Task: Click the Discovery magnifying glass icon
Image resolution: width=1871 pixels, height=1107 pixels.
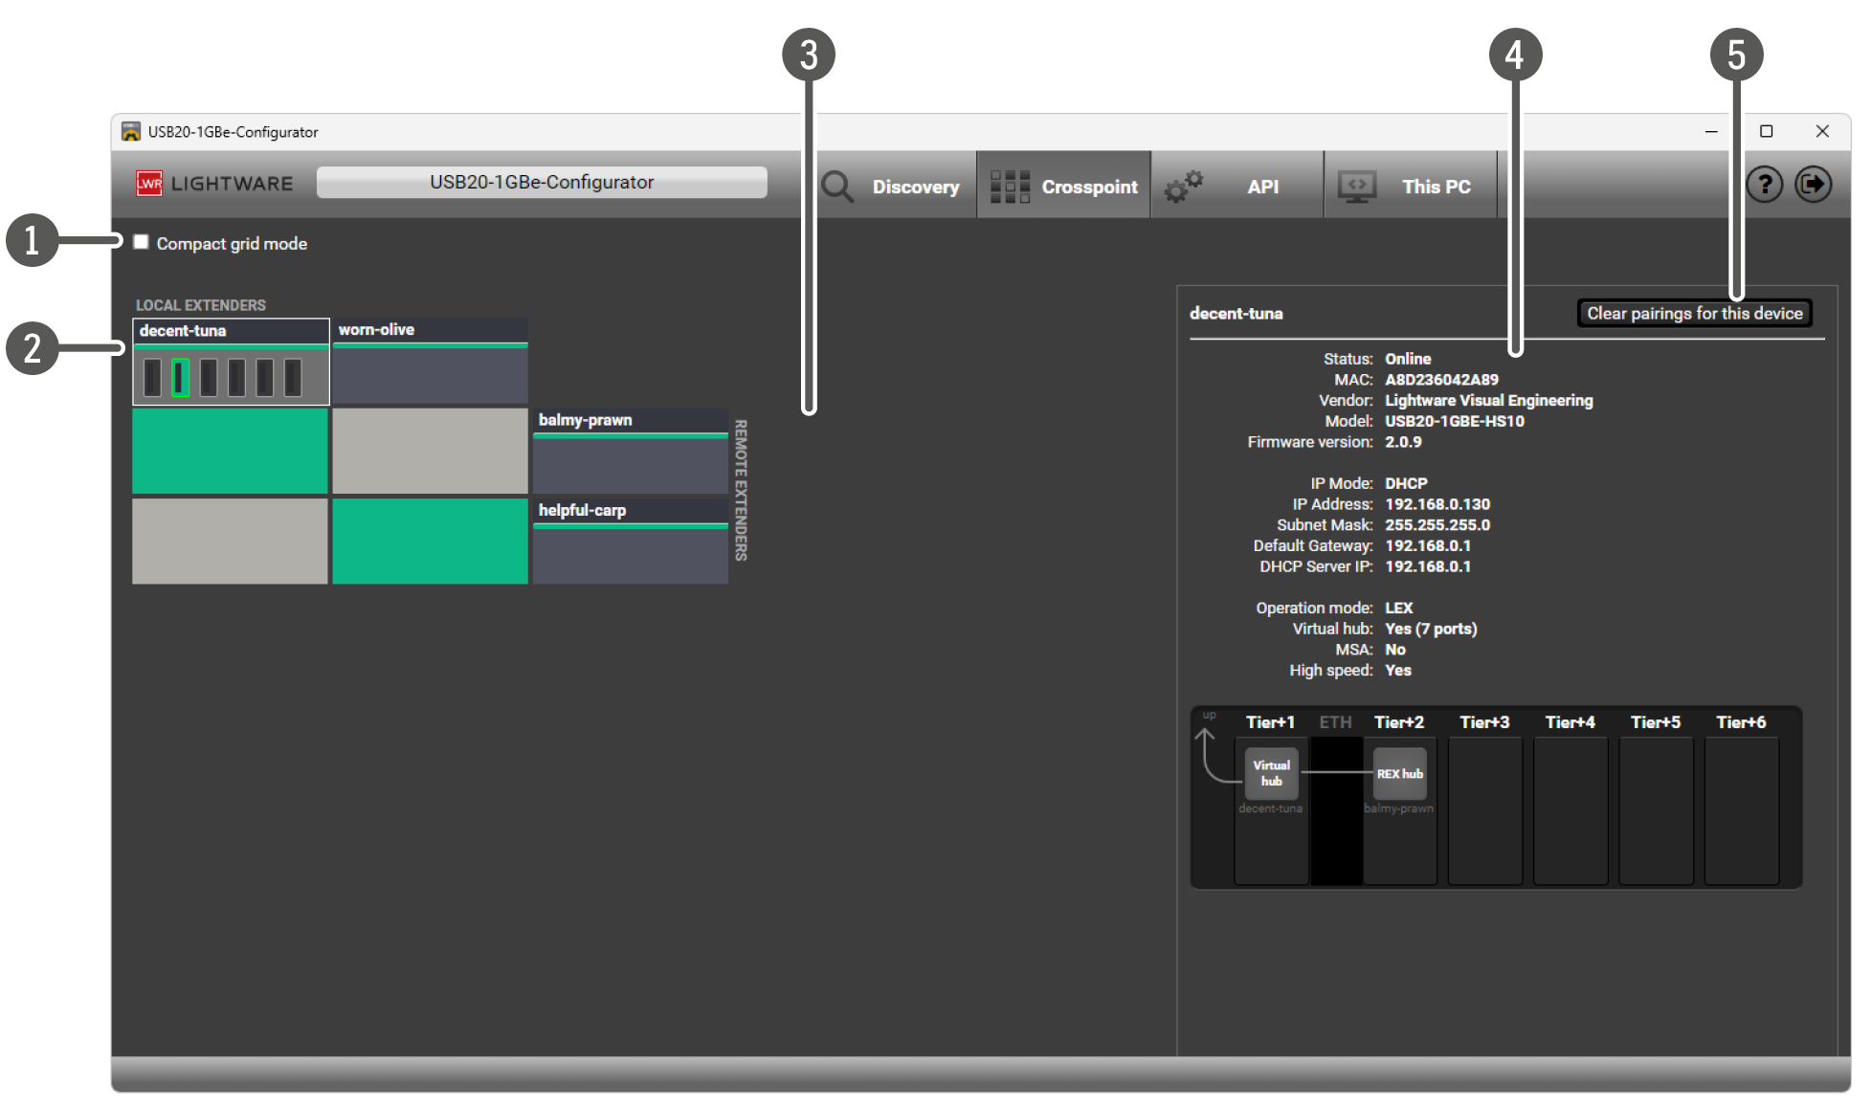Action: click(837, 187)
